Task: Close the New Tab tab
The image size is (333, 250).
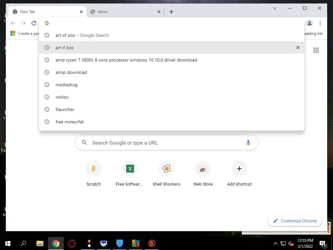Action: (81, 12)
